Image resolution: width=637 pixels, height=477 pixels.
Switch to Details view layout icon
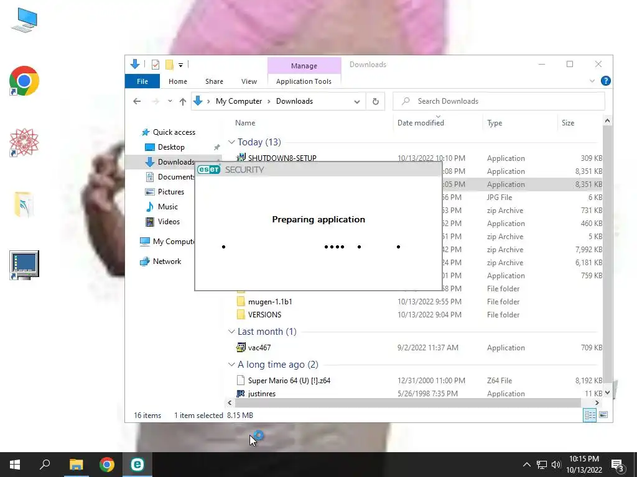(590, 415)
